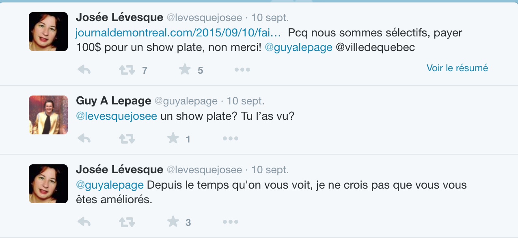
Task: Favorite the tweet with 5 stars
Action: (185, 70)
